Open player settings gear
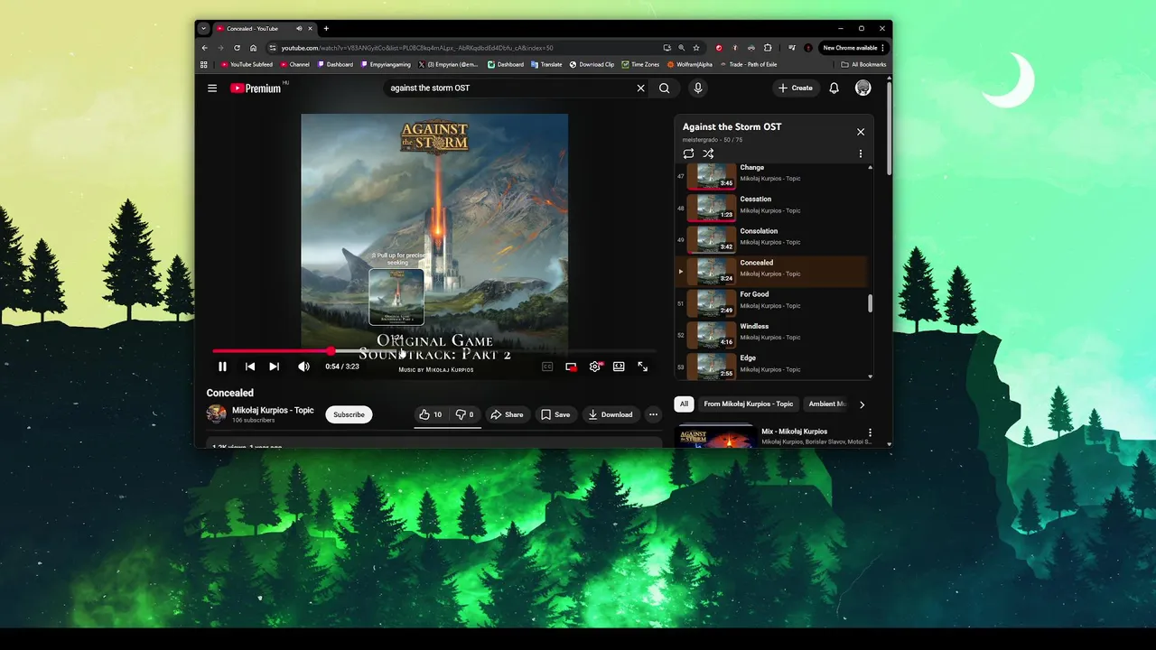 [x=595, y=367]
